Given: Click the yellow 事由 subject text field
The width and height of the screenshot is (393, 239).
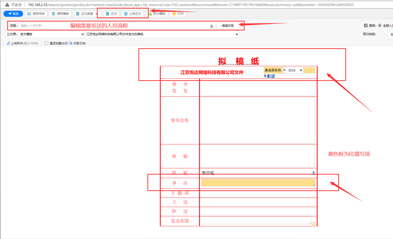Looking at the screenshot, I should (x=258, y=183).
